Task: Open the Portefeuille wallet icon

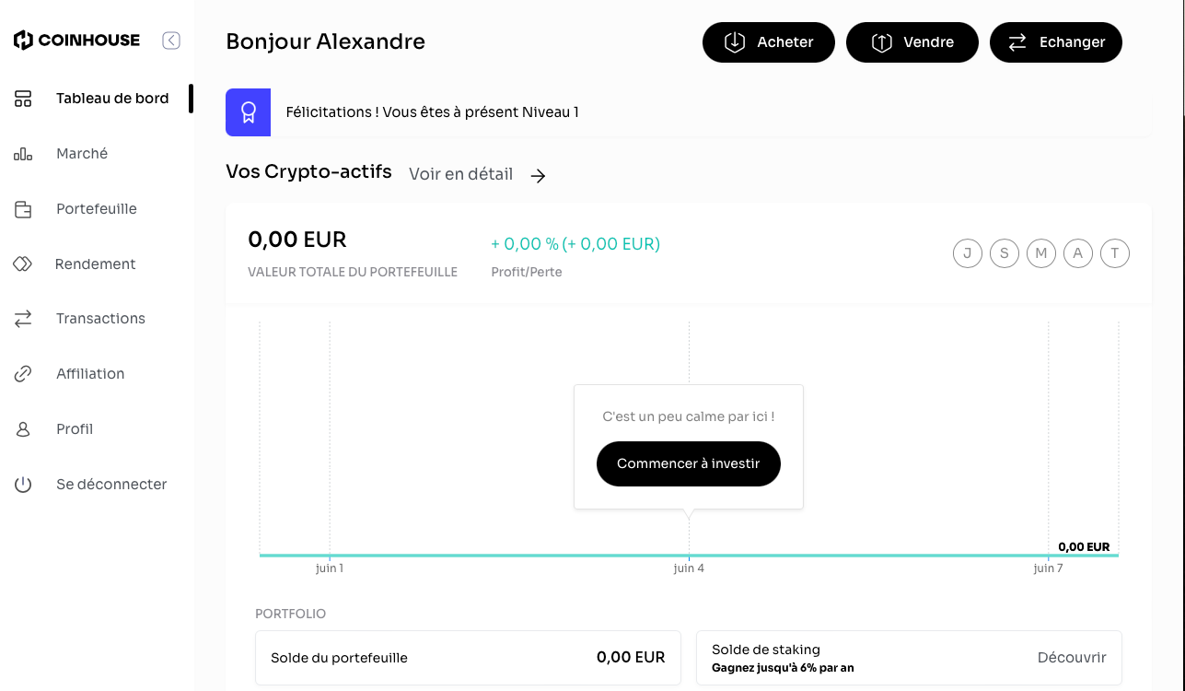Action: click(23, 209)
